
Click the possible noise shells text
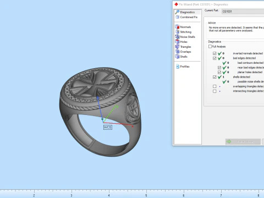click(251, 81)
